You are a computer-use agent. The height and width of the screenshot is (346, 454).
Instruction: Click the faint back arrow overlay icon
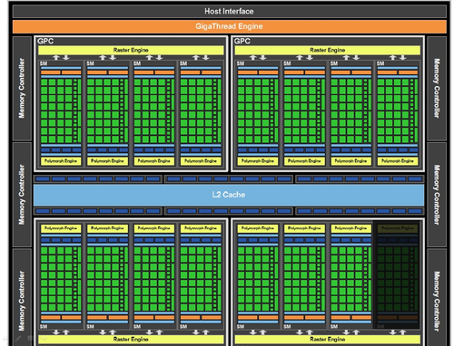point(5,338)
